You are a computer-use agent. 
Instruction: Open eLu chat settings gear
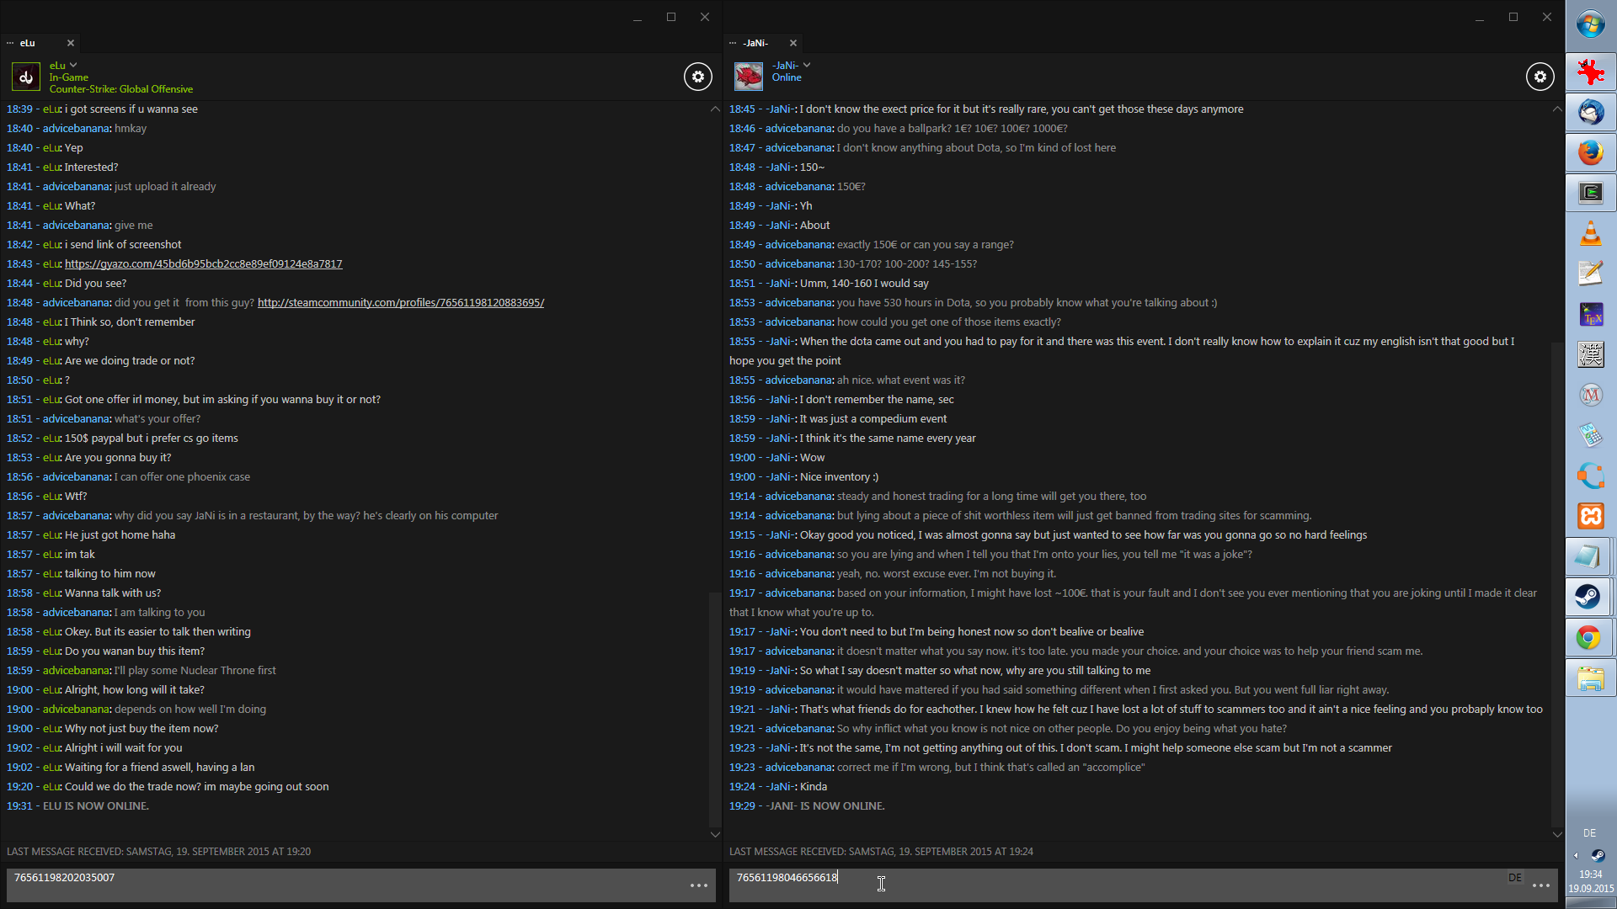697,77
